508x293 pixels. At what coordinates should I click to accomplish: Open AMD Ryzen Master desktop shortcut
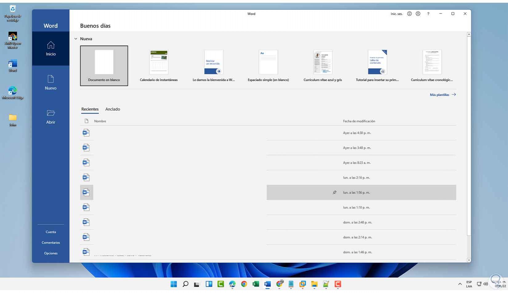[13, 40]
